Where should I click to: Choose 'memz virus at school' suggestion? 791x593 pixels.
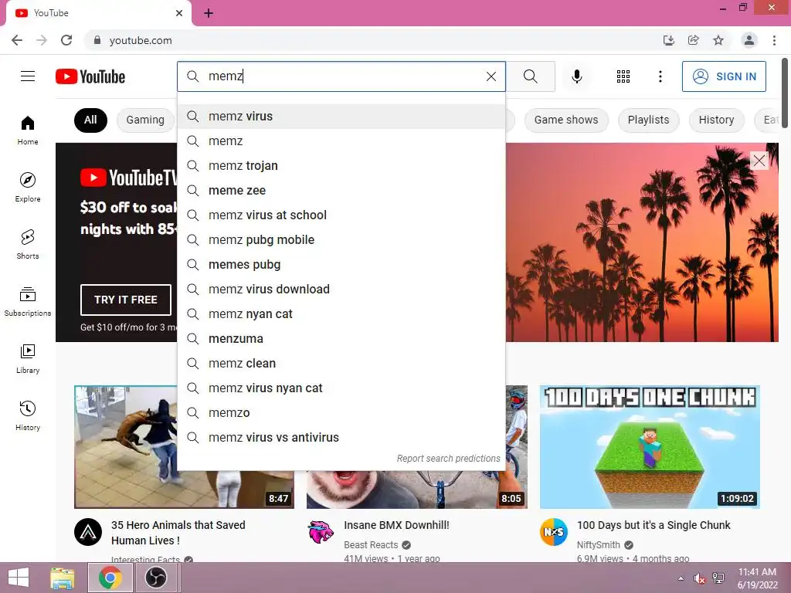pyautogui.click(x=341, y=215)
